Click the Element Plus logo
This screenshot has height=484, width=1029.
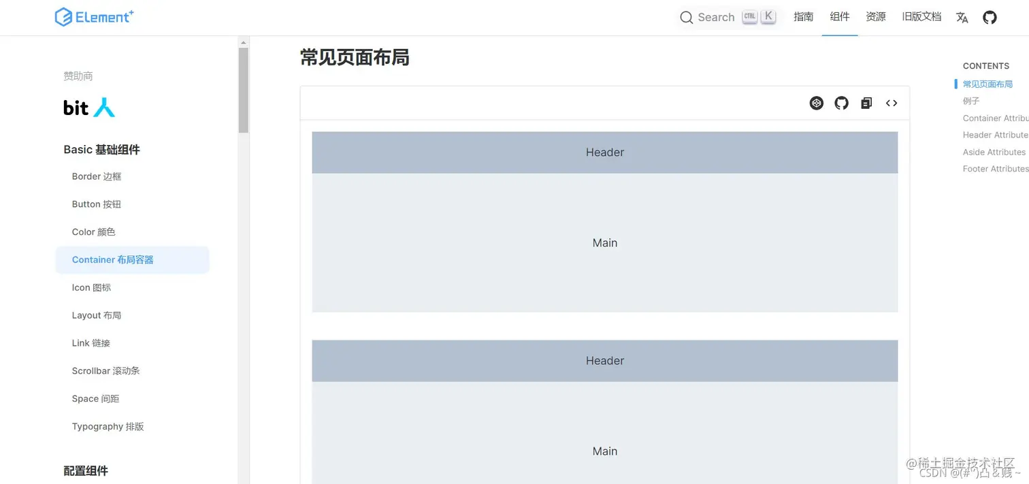(x=94, y=17)
